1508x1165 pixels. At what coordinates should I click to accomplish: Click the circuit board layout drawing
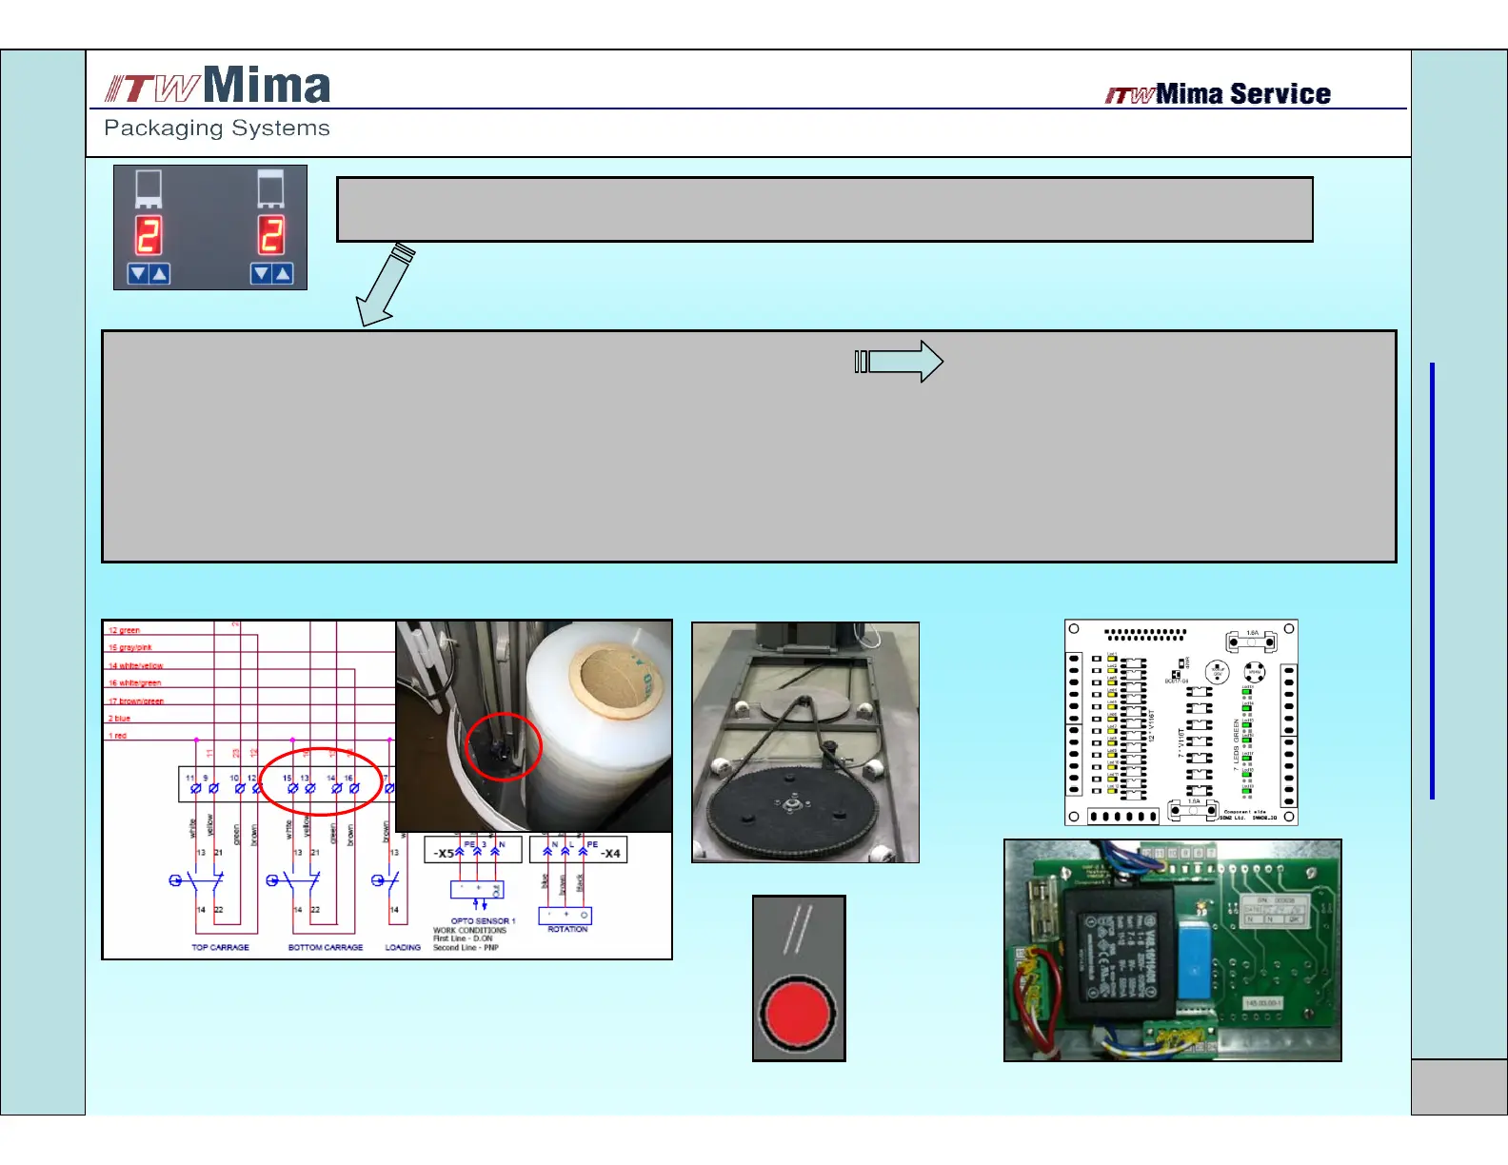(x=1181, y=722)
